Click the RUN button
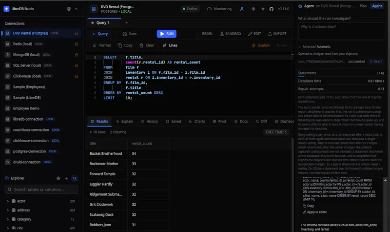 (x=167, y=34)
